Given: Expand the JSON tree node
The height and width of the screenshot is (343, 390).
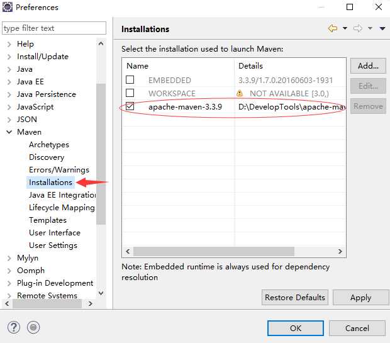Looking at the screenshot, I should pyautogui.click(x=9, y=120).
